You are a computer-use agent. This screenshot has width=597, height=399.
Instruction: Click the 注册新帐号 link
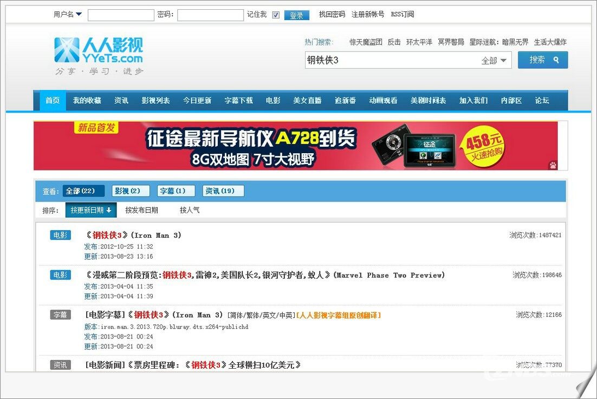367,15
